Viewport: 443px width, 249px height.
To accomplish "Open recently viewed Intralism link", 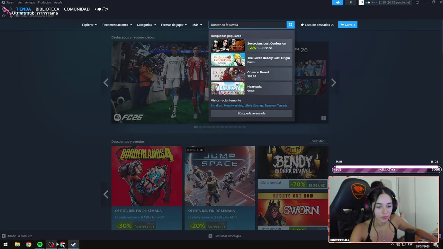I will [x=217, y=105].
